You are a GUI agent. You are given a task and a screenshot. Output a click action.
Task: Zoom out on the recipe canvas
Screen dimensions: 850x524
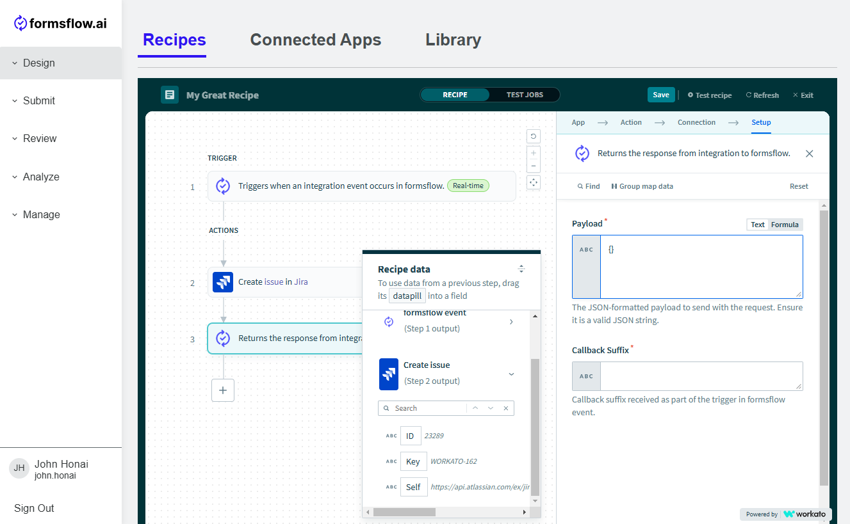[x=533, y=166]
